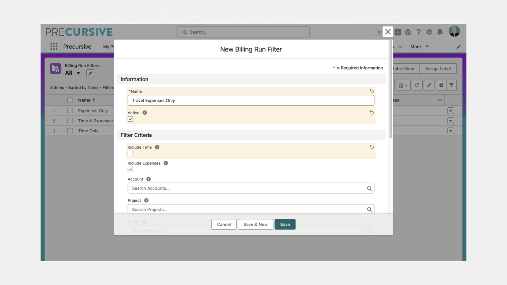507x285 pixels.
Task: Open the Expenses Only record link
Action: point(93,111)
